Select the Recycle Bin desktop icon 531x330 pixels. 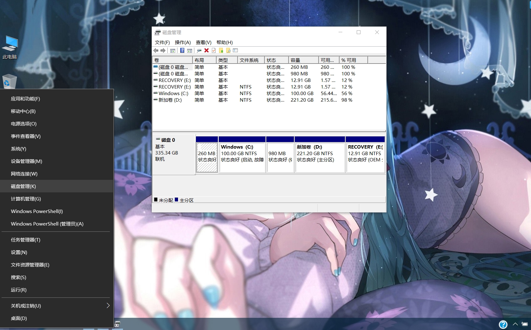point(9,82)
